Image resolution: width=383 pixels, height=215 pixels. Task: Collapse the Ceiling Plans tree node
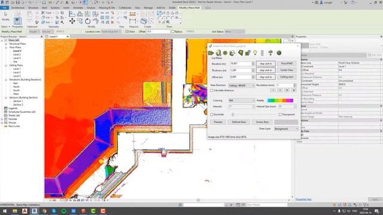coord(6,65)
